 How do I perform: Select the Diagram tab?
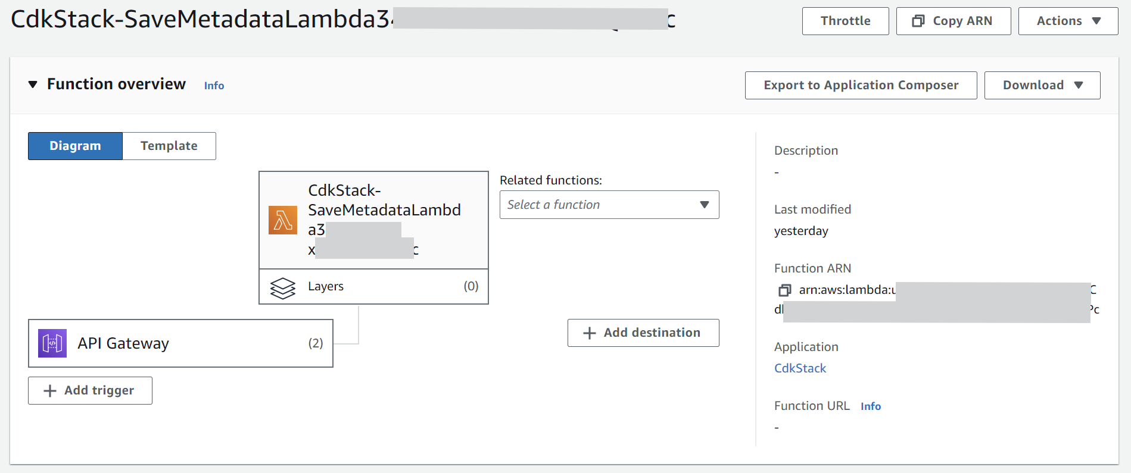(x=75, y=146)
